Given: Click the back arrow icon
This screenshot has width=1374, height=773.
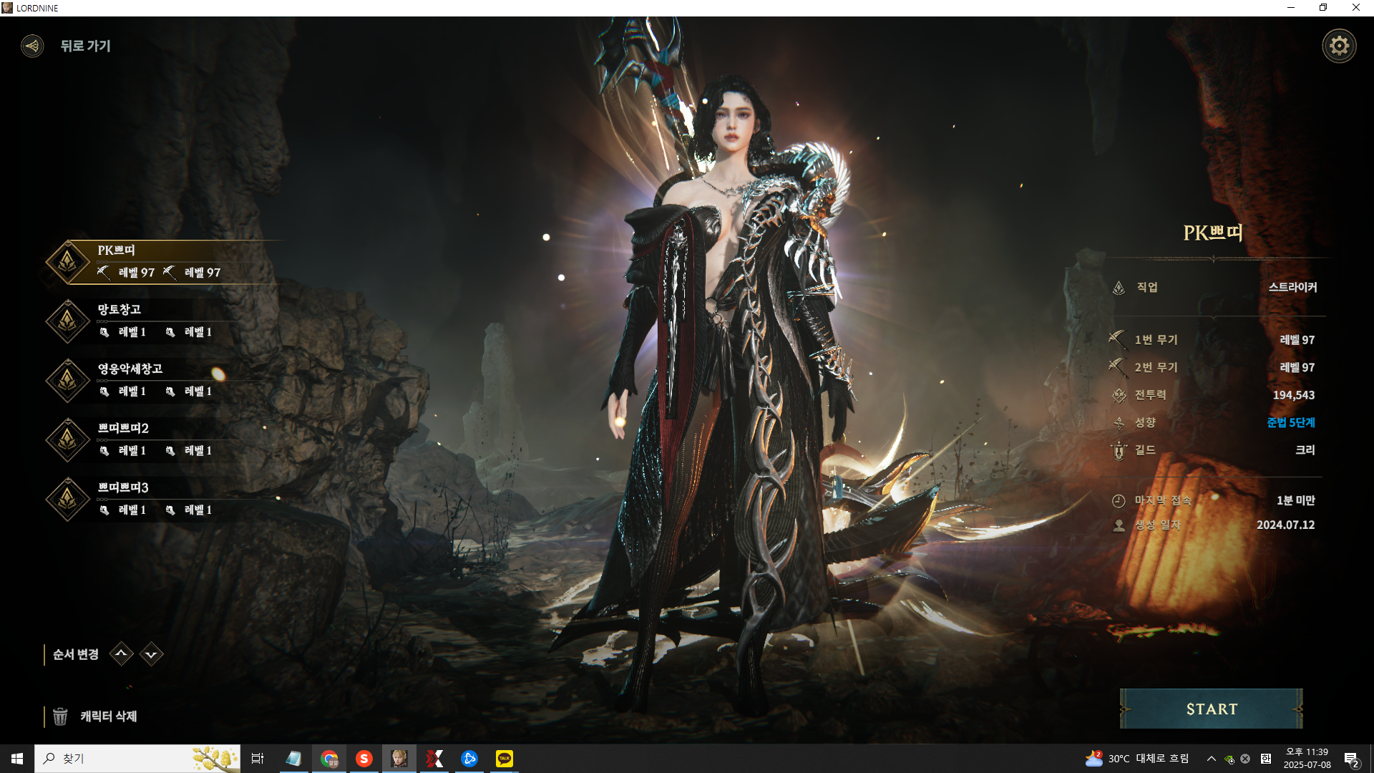Looking at the screenshot, I should point(32,46).
